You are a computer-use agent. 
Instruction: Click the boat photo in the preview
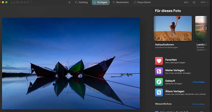point(71,63)
